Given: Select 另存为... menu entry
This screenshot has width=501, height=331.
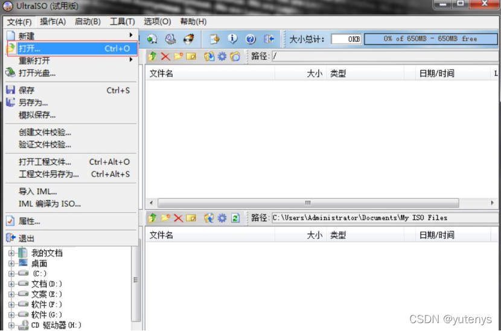Looking at the screenshot, I should pos(71,102).
